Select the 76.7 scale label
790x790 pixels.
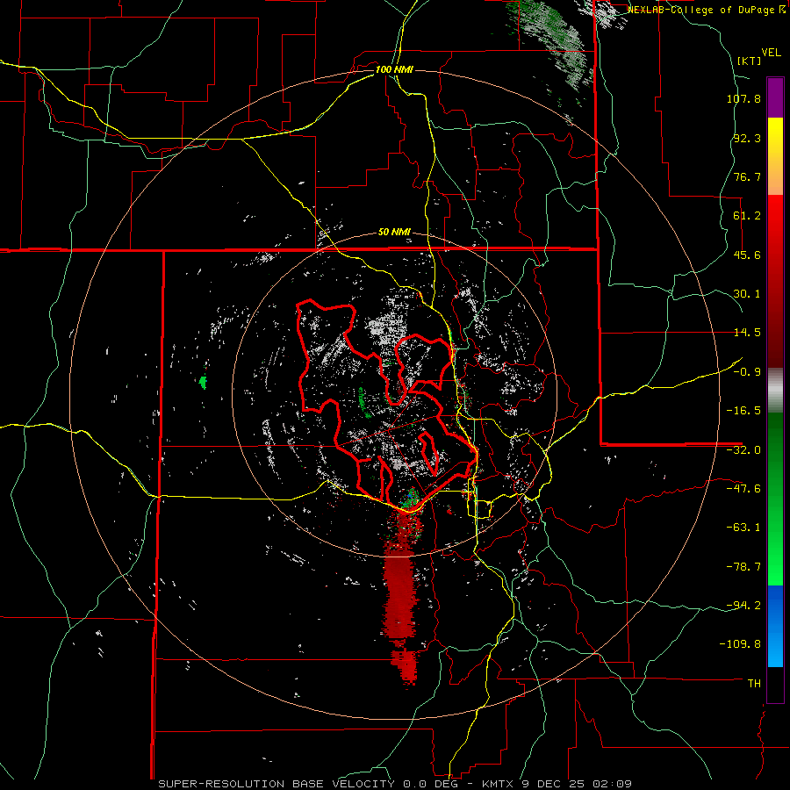747,176
